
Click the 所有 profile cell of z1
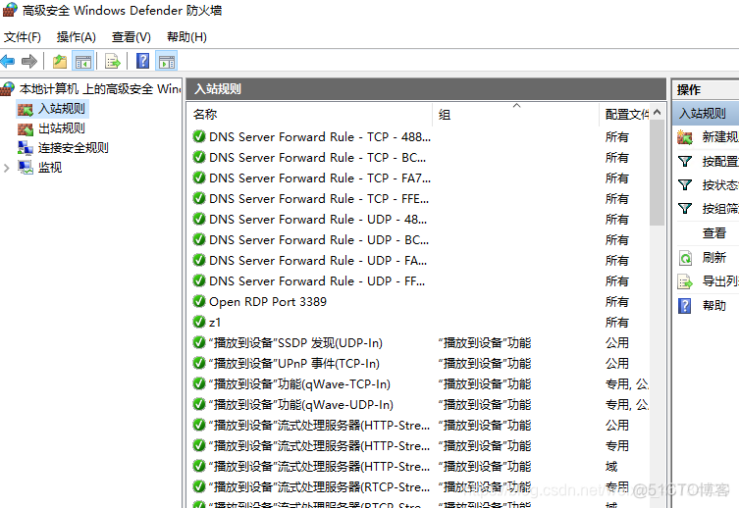(x=617, y=323)
